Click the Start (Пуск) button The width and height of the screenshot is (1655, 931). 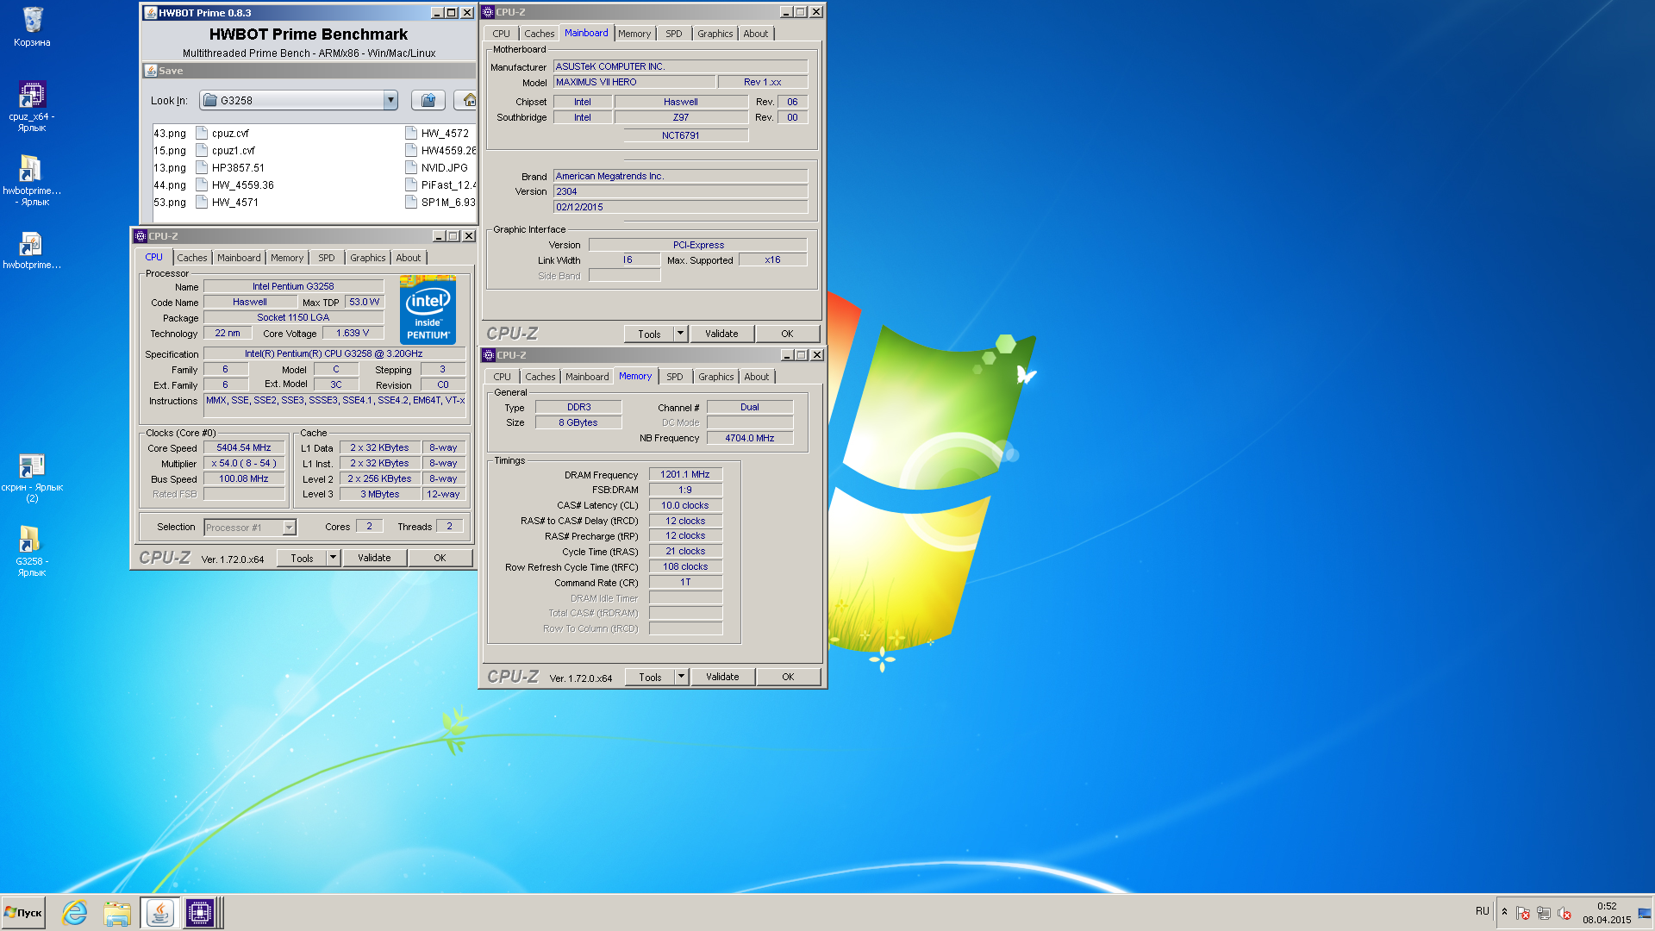23,913
